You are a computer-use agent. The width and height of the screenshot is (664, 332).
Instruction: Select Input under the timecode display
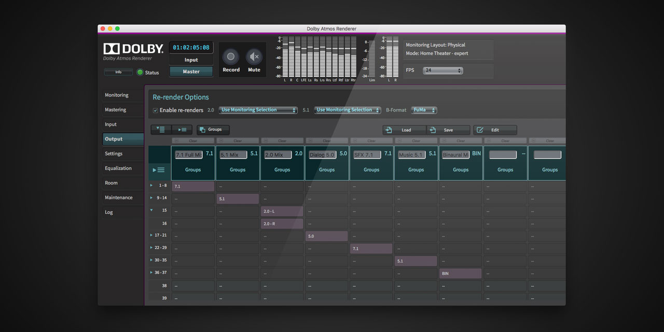(x=191, y=60)
